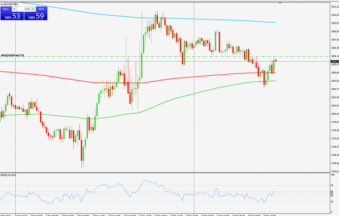Click the highlighted current price on the scale
Screen dimensions: 339x216
click(335, 62)
